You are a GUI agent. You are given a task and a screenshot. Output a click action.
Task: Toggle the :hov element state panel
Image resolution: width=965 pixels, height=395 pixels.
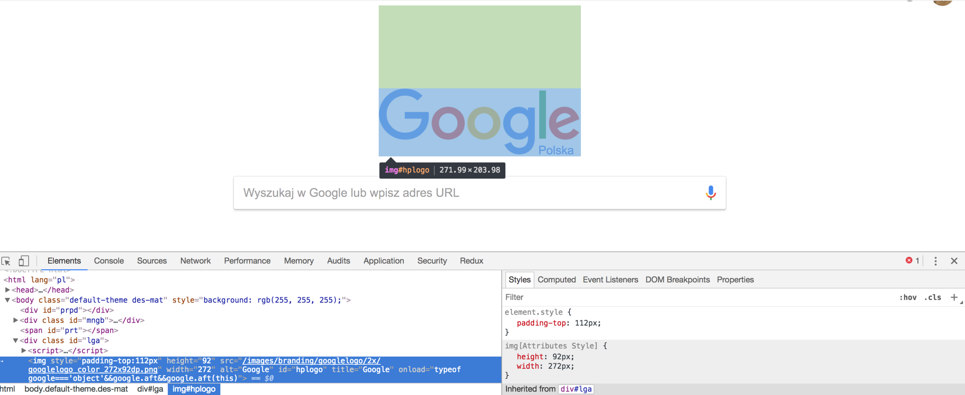click(908, 297)
